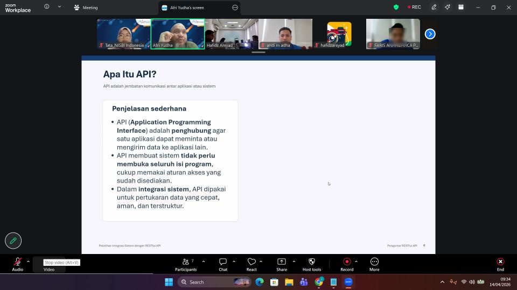Click the microphone in-use tray icon
517x290 pixels.
(x=453, y=282)
